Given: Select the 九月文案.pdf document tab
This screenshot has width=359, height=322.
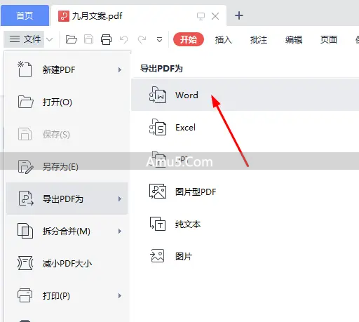Looking at the screenshot, I should click(x=138, y=15).
